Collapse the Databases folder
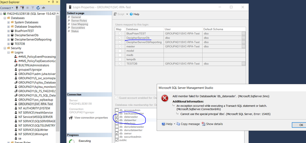306x143 pixels. [x=5, y=18]
